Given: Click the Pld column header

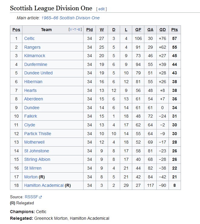Looking at the screenshot, I should (90, 30).
